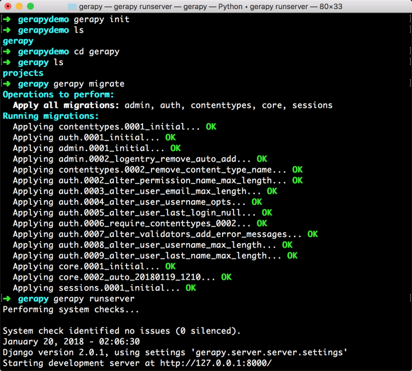Click the cyan 'projects' directory listing
Screen dimensions: 412x371
point(23,73)
